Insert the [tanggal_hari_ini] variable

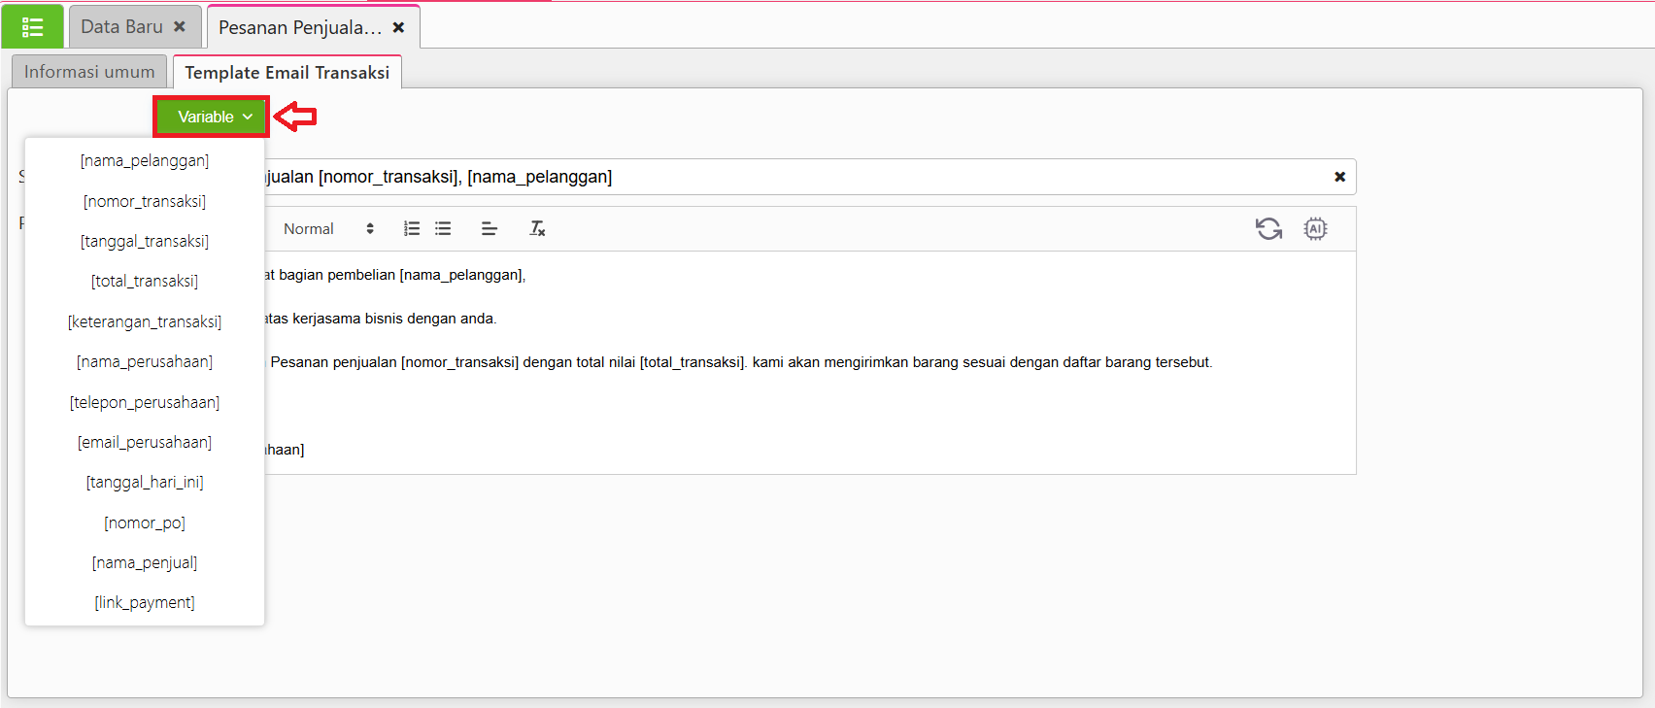[x=145, y=482]
